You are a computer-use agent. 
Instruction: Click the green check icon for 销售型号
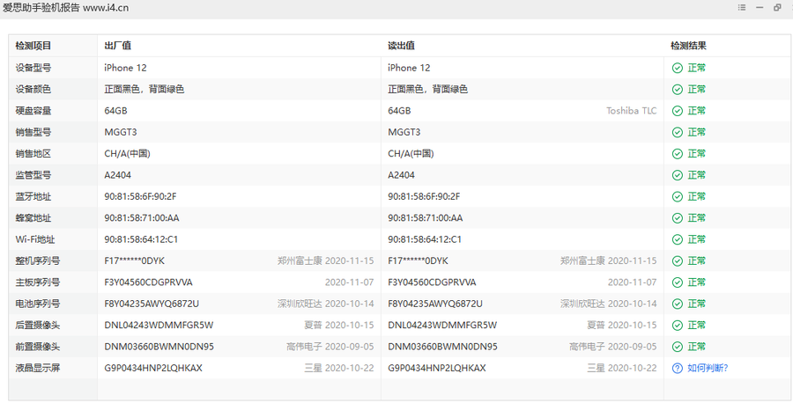pos(678,132)
